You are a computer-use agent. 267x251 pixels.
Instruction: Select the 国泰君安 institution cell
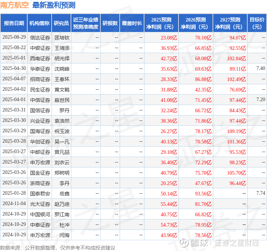coord(40,193)
